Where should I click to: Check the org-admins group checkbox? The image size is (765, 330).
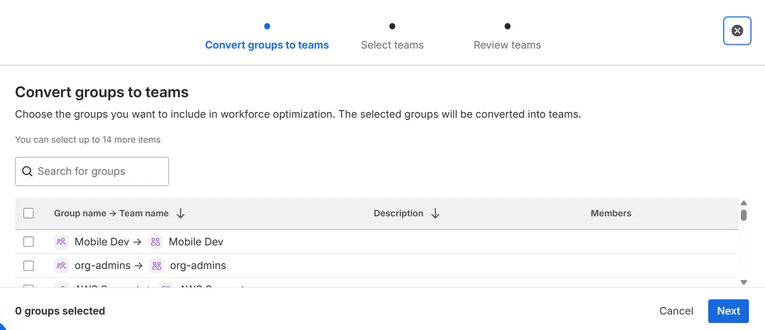[x=29, y=265]
